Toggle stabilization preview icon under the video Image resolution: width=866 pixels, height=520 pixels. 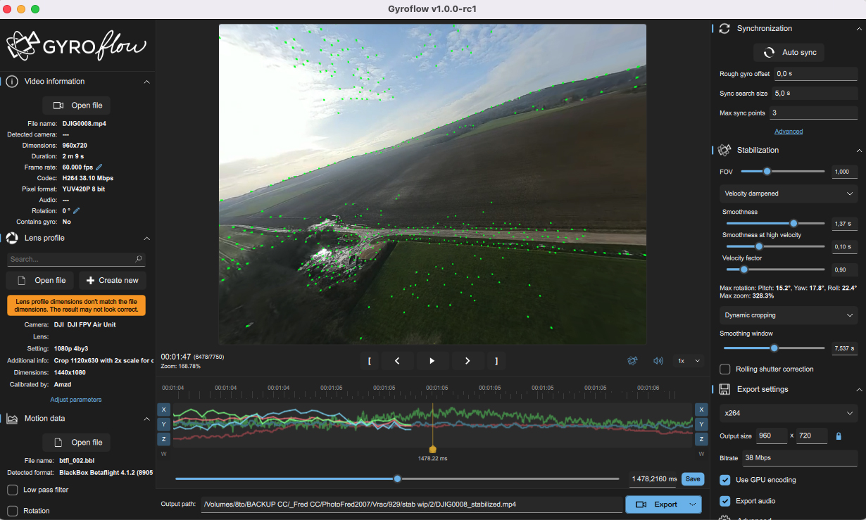633,361
